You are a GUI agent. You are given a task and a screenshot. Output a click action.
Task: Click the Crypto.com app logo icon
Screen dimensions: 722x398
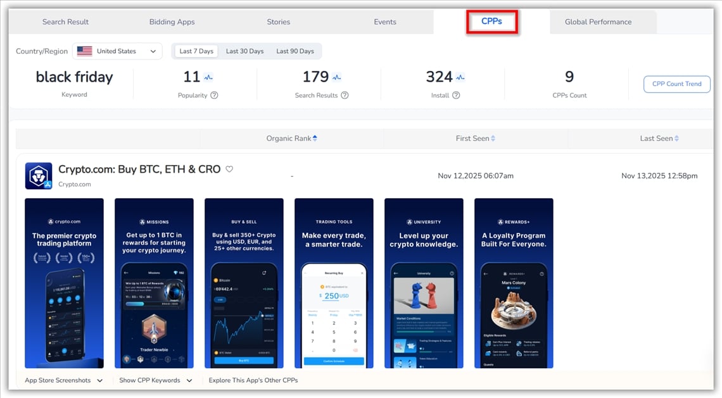click(x=39, y=176)
